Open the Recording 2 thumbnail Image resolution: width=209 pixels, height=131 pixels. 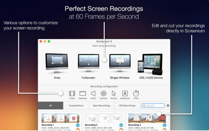pyautogui.click(x=104, y=118)
